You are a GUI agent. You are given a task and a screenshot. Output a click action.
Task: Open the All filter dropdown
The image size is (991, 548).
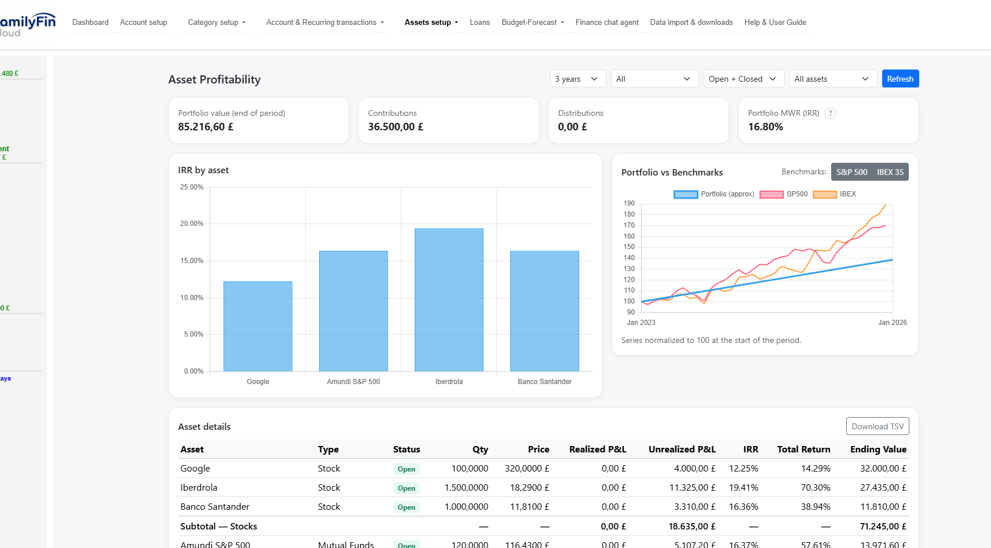tap(654, 79)
